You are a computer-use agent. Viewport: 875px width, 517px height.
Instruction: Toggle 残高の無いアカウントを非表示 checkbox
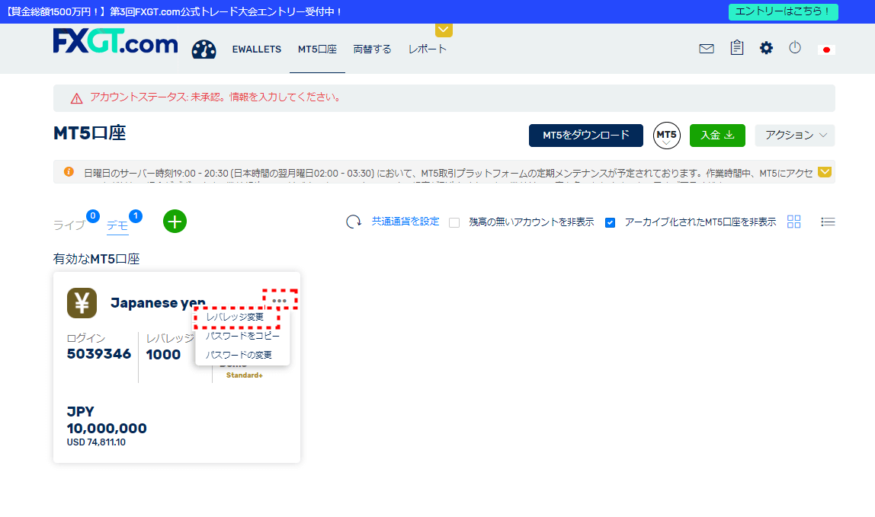click(454, 222)
